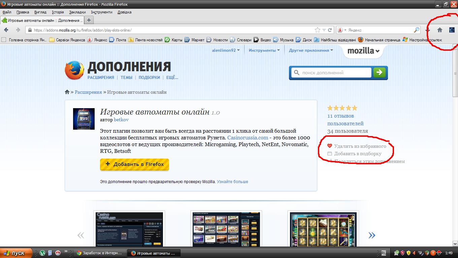Go forward using the browser forward arrow
The image size is (458, 258).
tap(18, 30)
